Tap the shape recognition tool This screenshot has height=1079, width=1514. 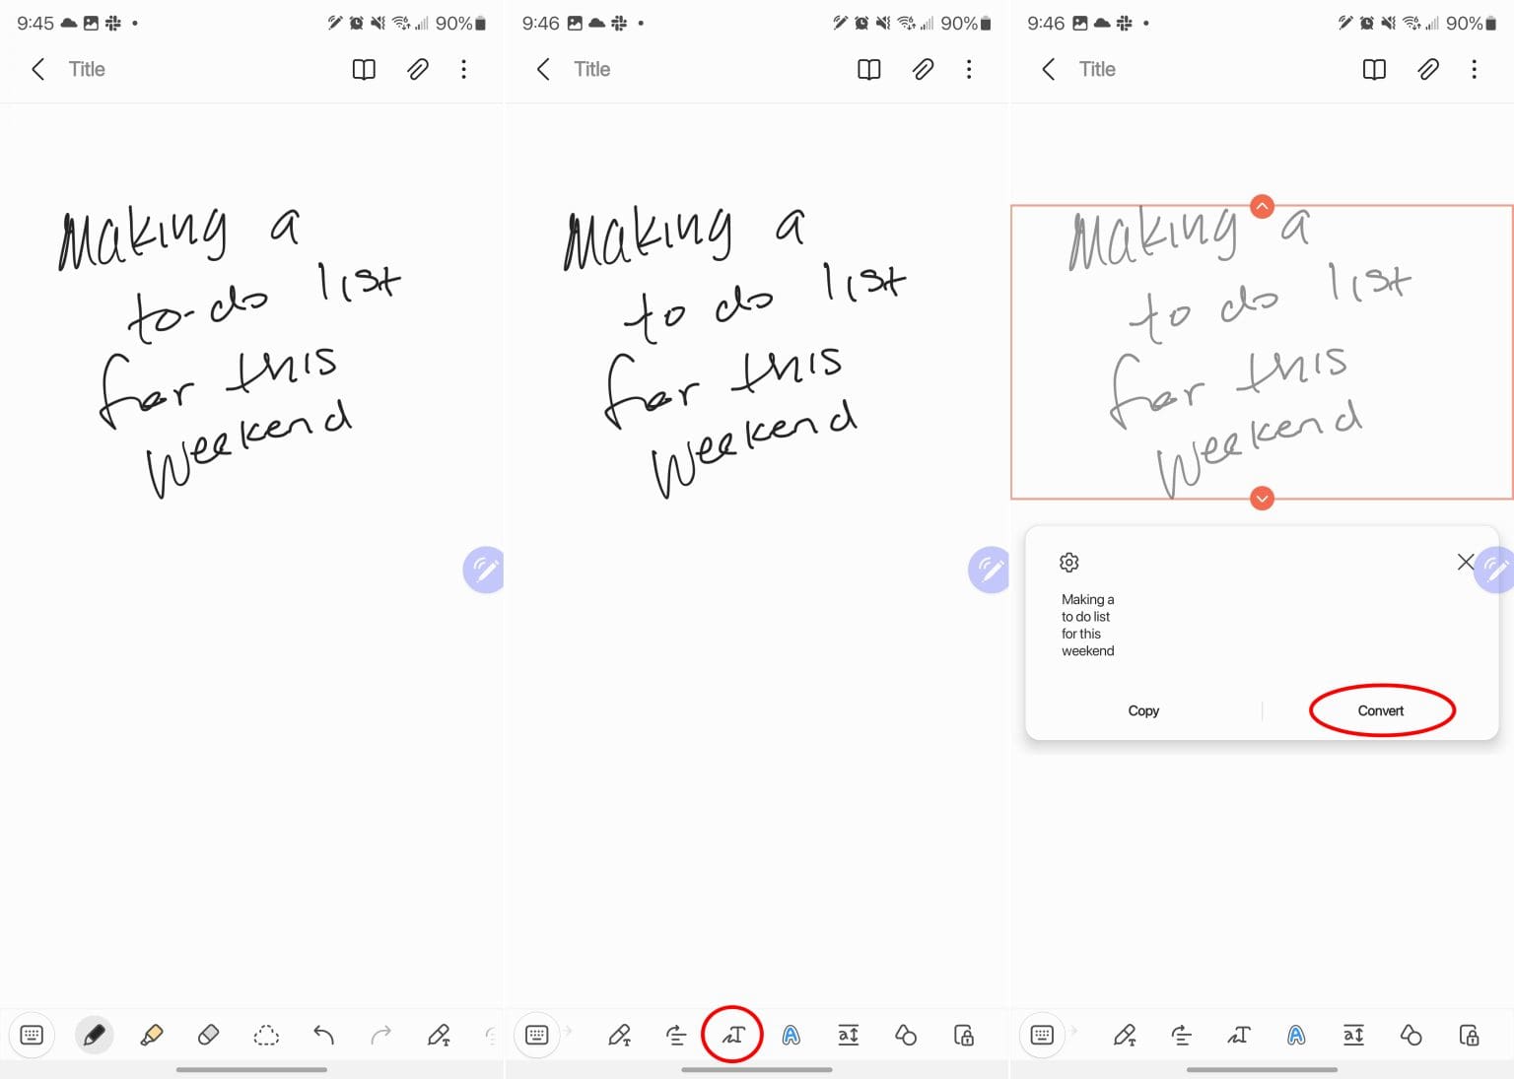click(x=906, y=1035)
